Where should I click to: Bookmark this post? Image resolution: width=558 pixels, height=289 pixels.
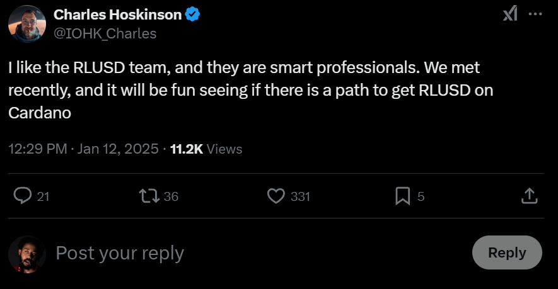402,196
